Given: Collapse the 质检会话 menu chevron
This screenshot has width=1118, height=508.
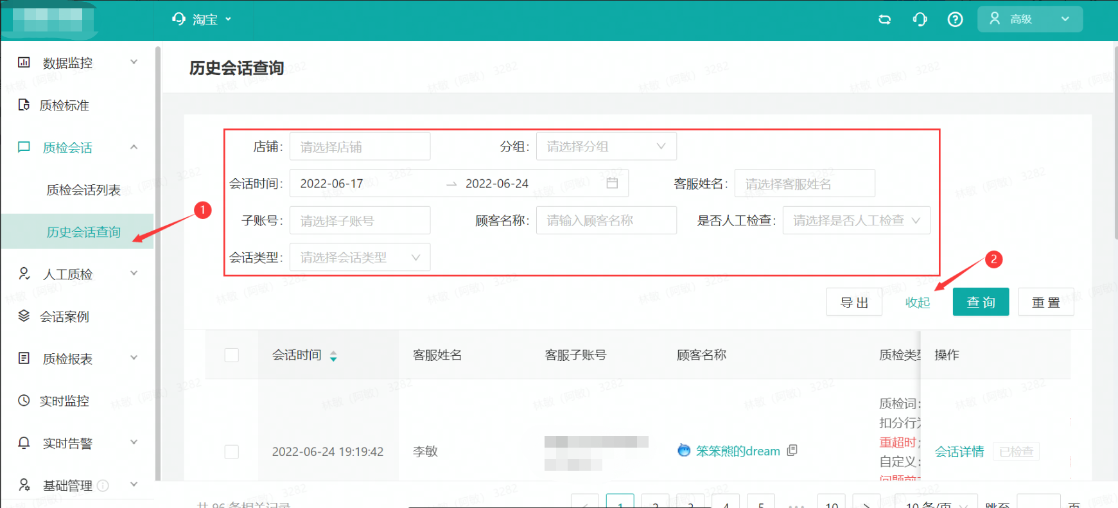Looking at the screenshot, I should pyautogui.click(x=134, y=147).
